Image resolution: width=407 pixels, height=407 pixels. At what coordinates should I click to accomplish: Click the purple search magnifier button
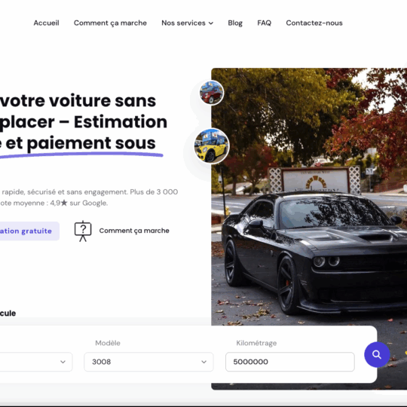coord(377,354)
